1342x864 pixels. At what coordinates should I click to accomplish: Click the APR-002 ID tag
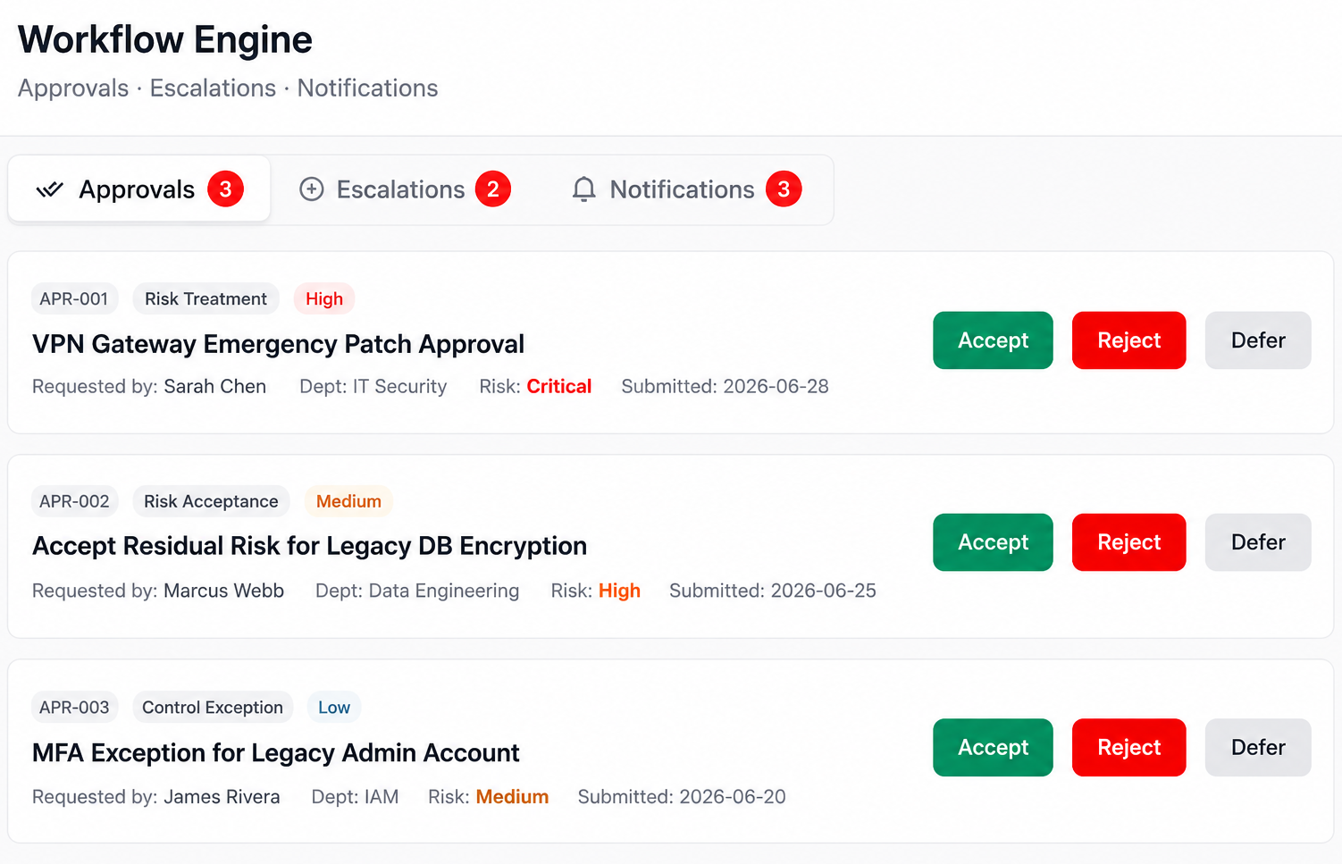74,501
